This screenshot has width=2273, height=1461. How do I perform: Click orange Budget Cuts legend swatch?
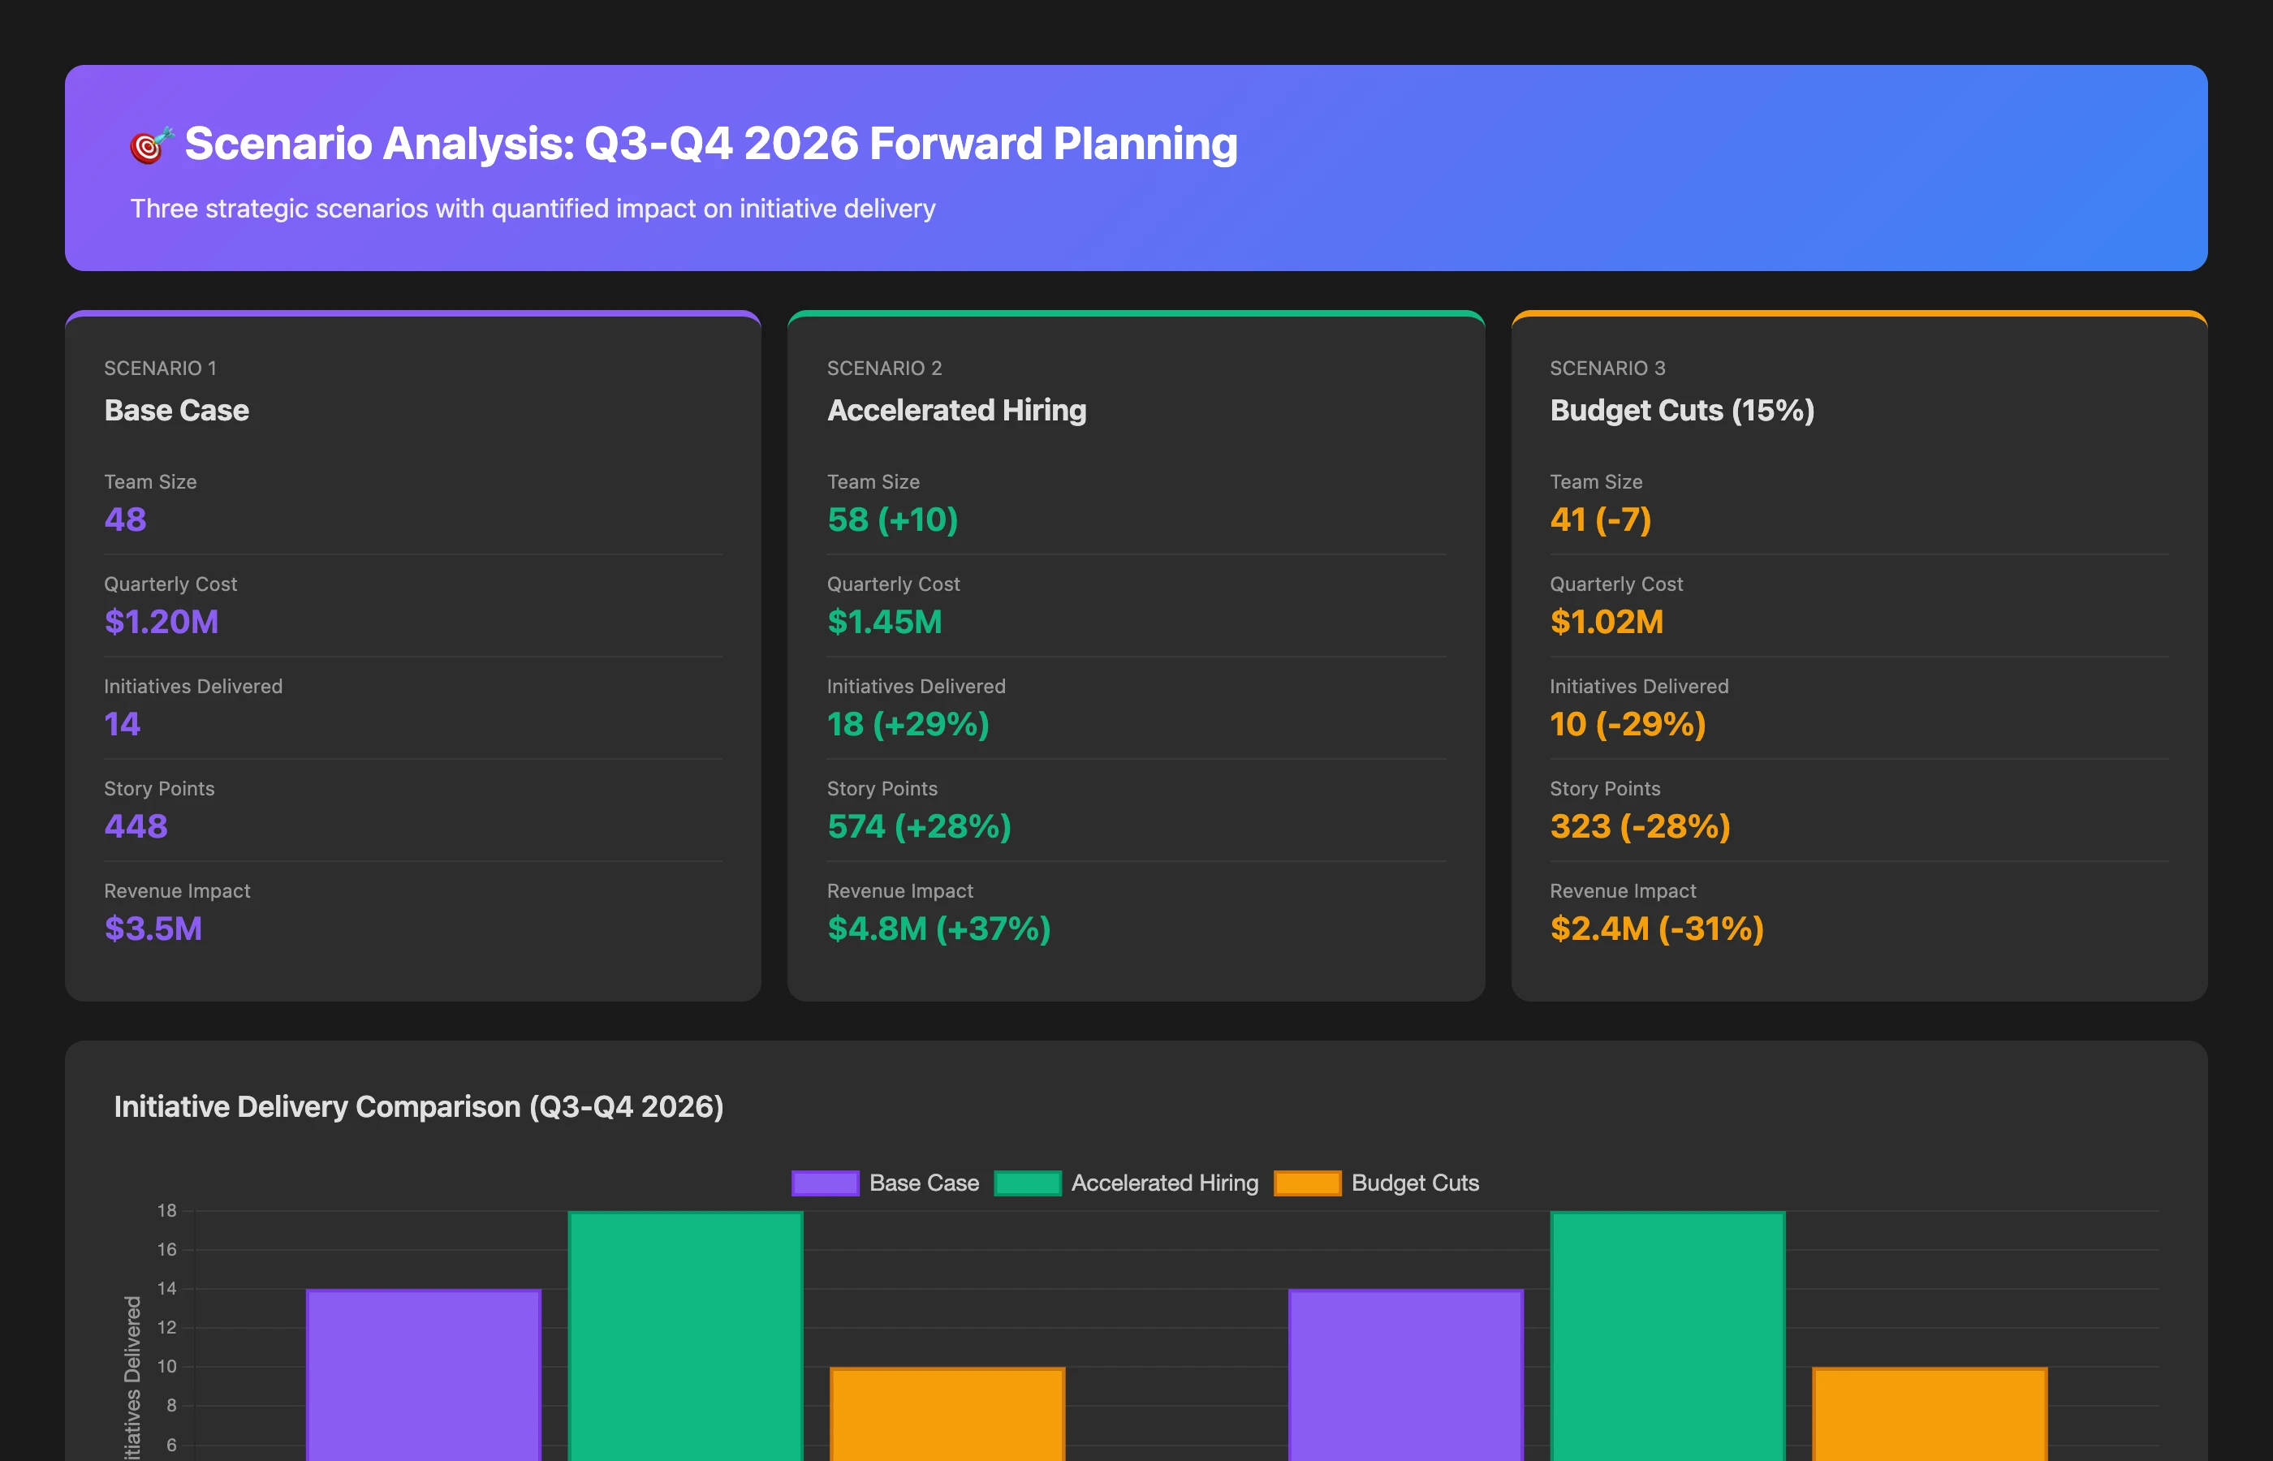pos(1307,1183)
